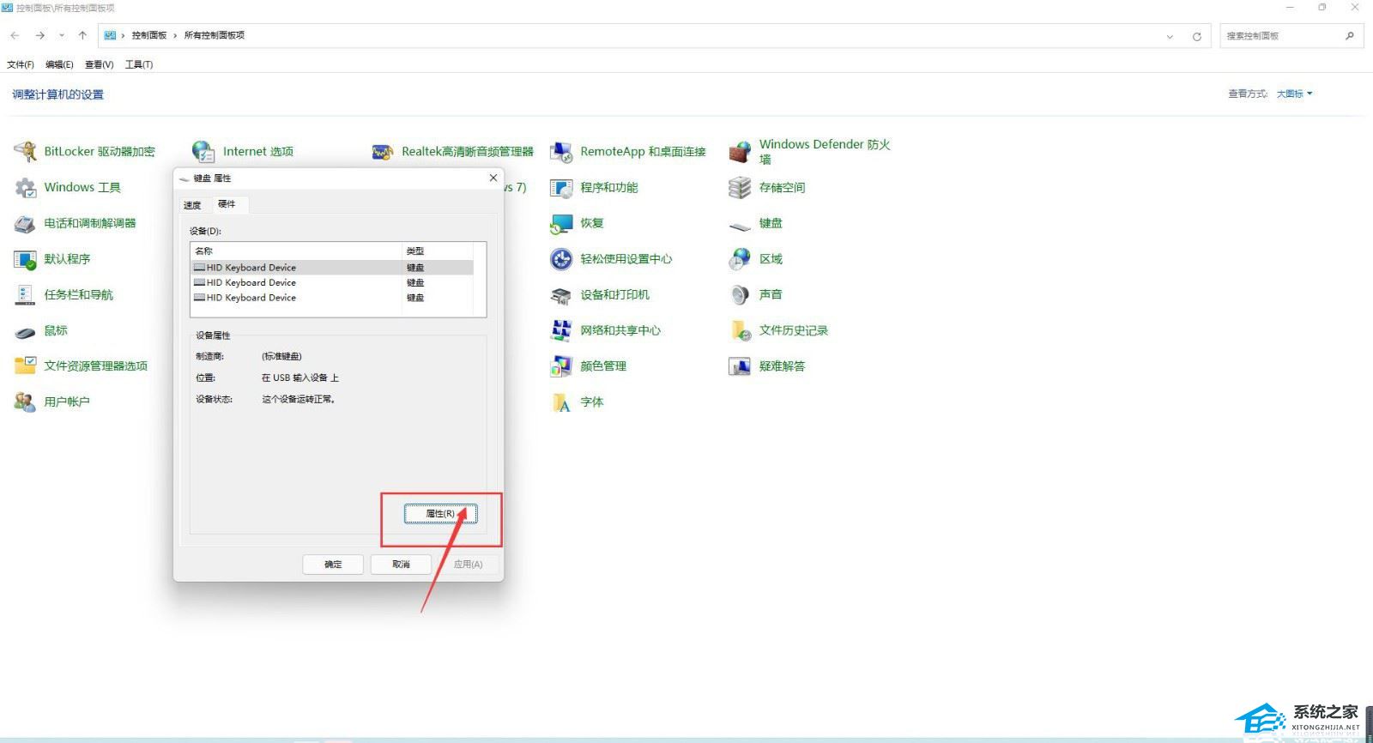
Task: Open the Windows 工具 gear icon
Action: pos(26,188)
